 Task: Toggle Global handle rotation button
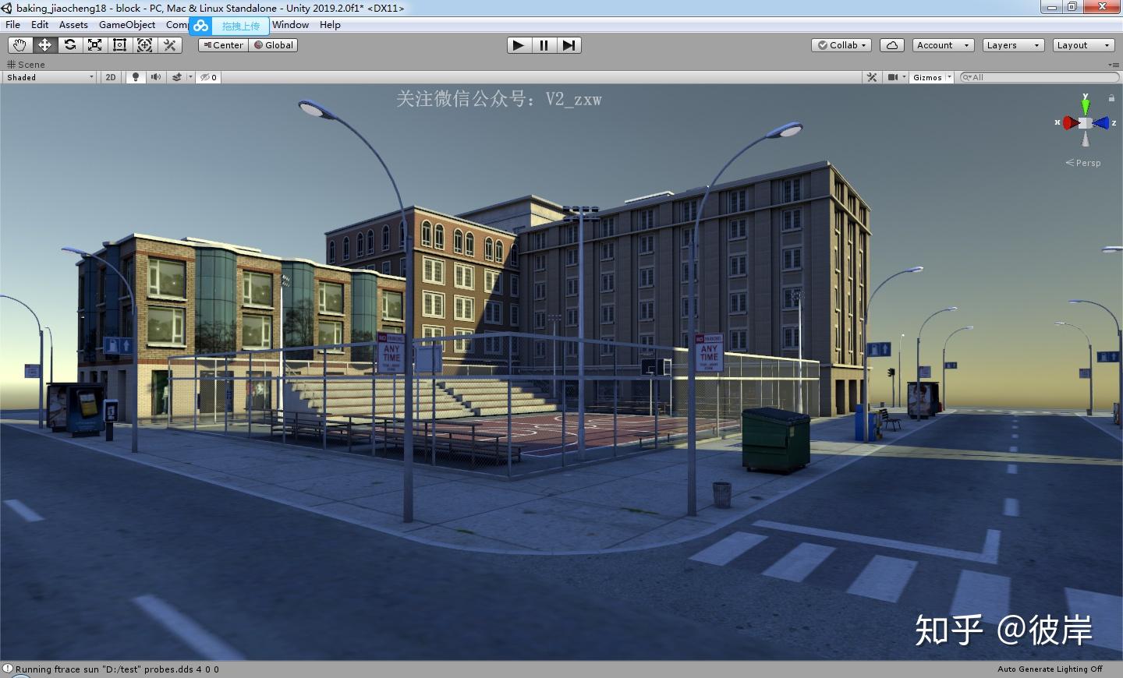tap(273, 45)
